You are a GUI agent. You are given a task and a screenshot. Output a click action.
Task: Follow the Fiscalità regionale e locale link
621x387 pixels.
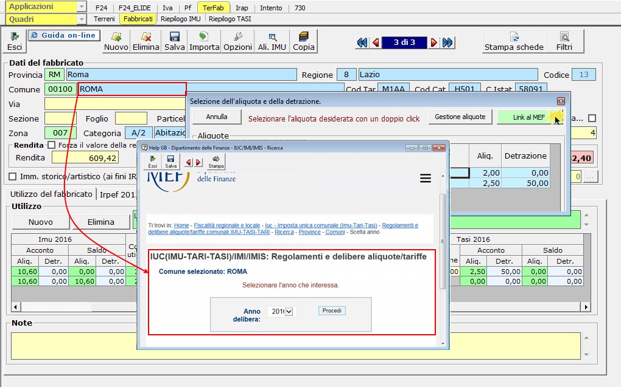(x=227, y=225)
